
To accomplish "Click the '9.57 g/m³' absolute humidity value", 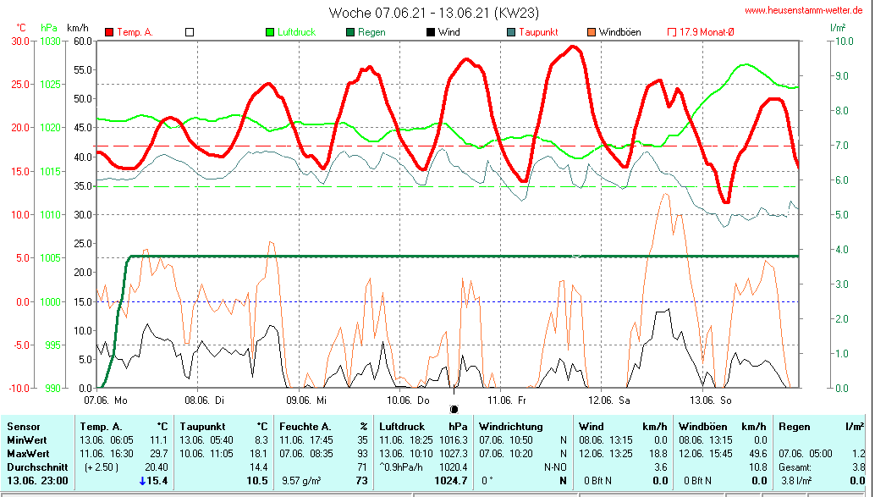I will pyautogui.click(x=301, y=481).
